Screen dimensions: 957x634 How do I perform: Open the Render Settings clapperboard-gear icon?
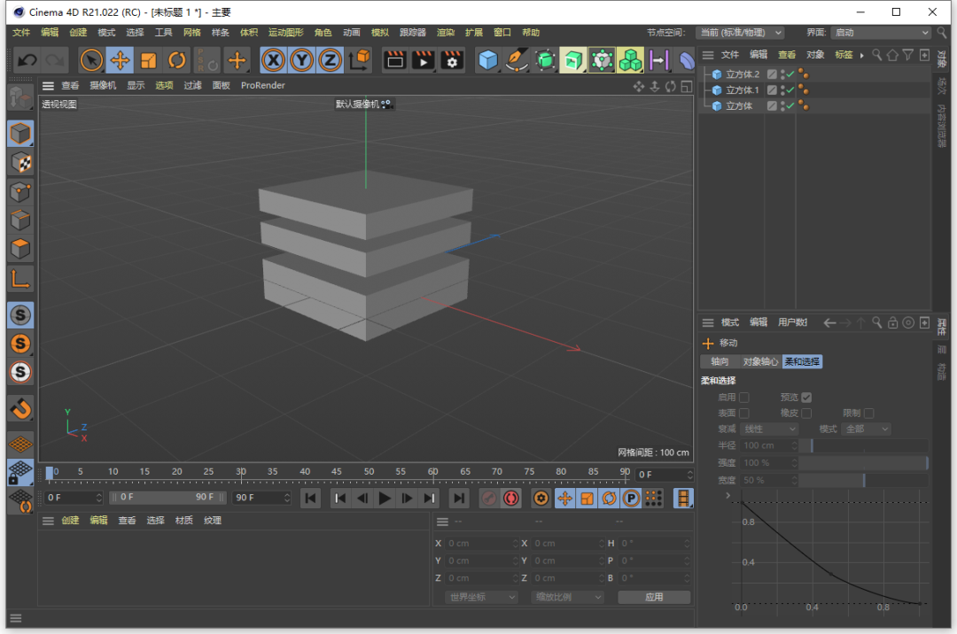(x=453, y=60)
